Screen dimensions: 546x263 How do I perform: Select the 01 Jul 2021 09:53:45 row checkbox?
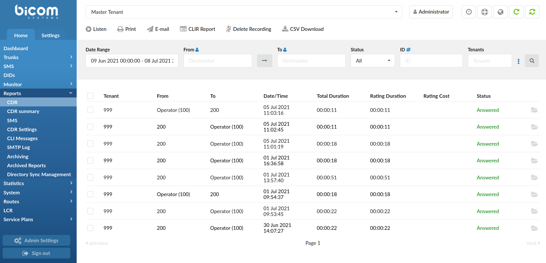(90, 211)
